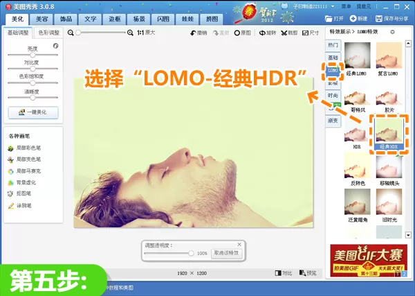Click the 提意见 link

[363, 6]
